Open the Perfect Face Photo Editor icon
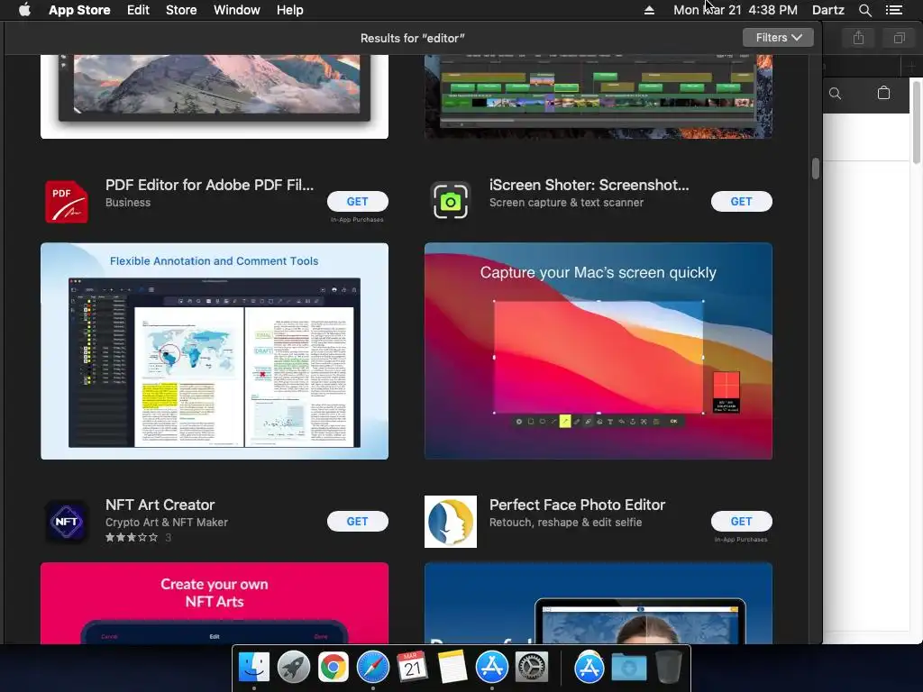The image size is (923, 692). [451, 522]
